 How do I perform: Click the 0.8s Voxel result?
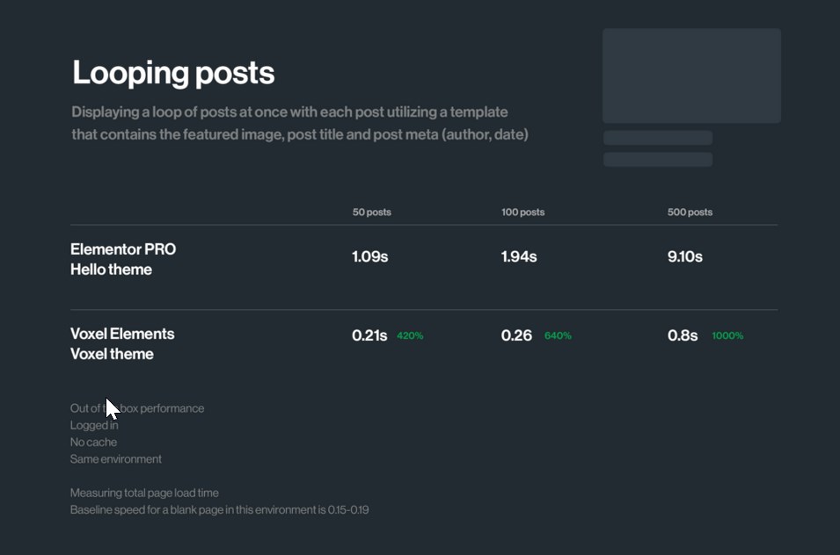point(683,335)
